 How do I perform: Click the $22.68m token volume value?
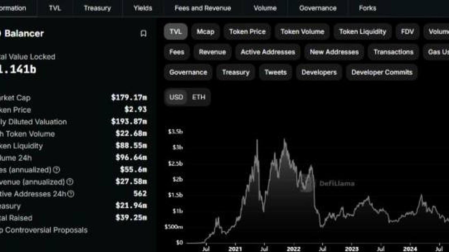tap(131, 133)
